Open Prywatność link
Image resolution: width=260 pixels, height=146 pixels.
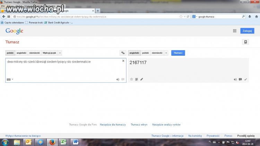click(x=213, y=136)
